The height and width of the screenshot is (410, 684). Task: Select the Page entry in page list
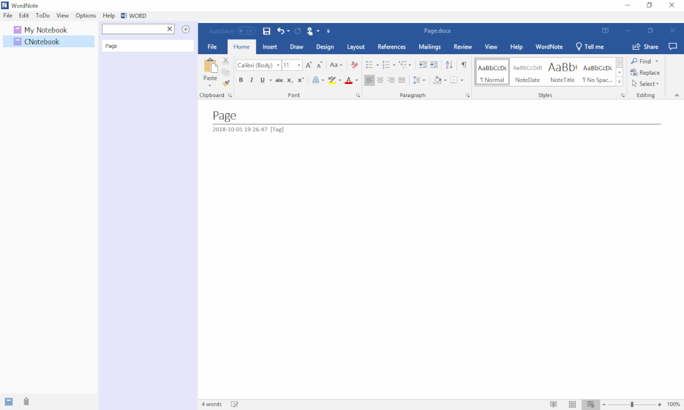click(x=147, y=46)
